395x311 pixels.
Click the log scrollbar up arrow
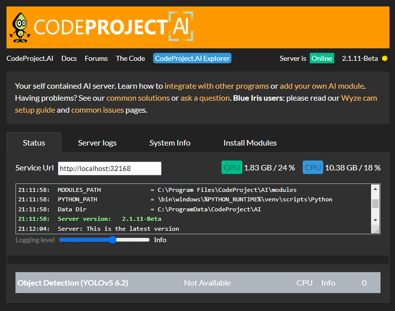click(376, 189)
